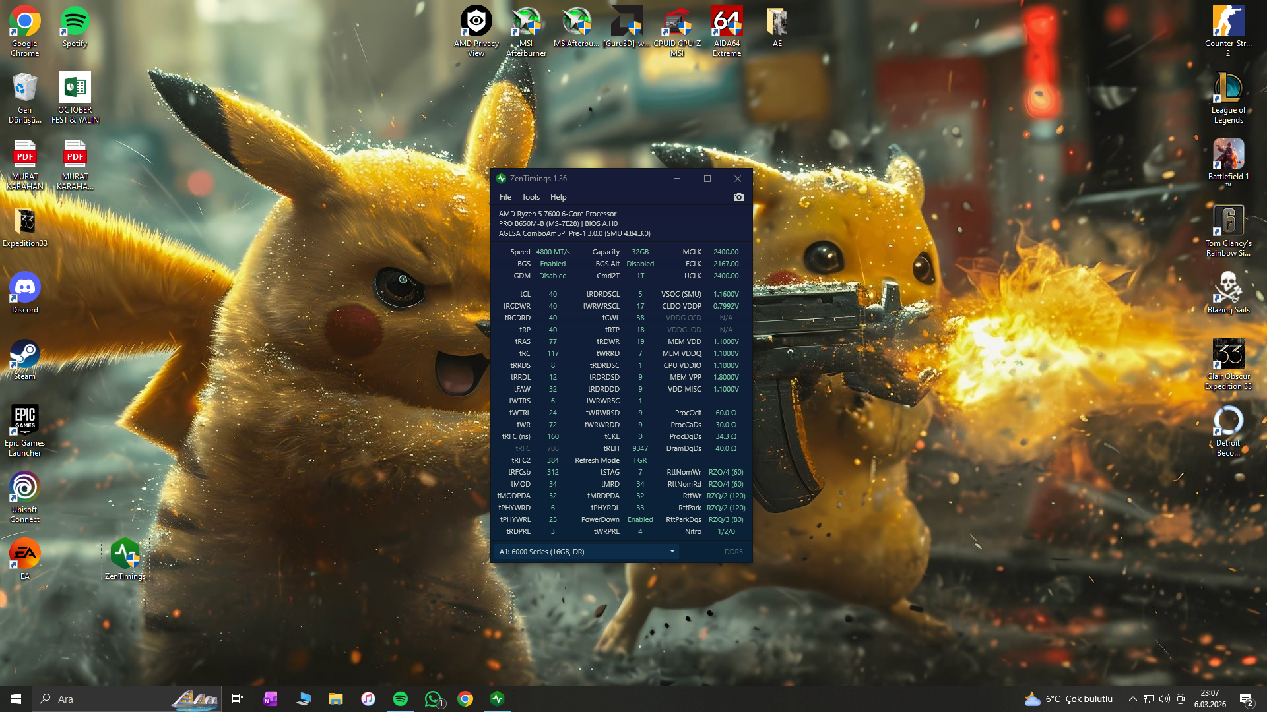Select the ZenTimings desktop shortcut
The image size is (1267, 712).
point(125,560)
